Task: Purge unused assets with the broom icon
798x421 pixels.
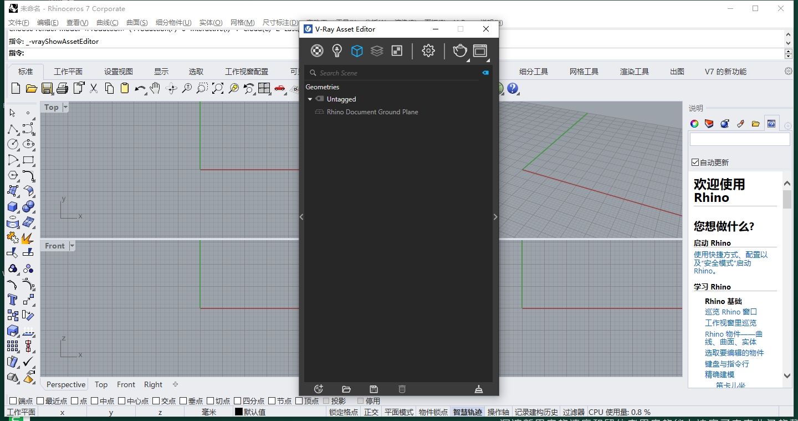Action: coord(479,389)
